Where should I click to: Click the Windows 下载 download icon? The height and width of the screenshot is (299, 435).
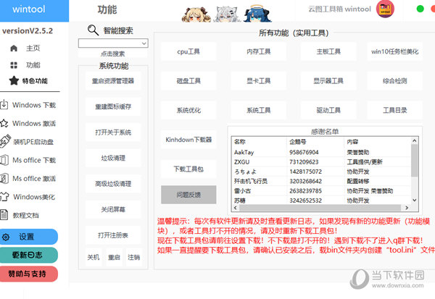click(x=4, y=105)
